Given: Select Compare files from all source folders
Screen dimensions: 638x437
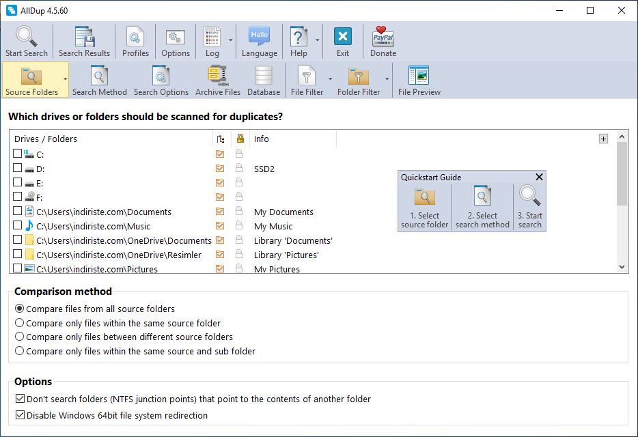Looking at the screenshot, I should coord(94,309).
